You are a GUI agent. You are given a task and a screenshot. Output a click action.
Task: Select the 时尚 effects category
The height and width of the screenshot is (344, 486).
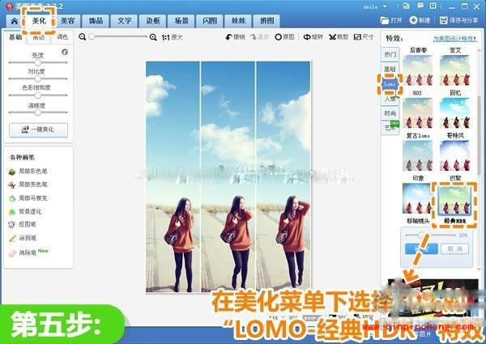[x=390, y=113]
